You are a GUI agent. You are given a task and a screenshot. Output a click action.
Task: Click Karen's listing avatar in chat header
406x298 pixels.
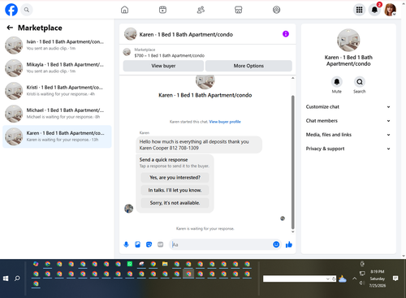130,34
